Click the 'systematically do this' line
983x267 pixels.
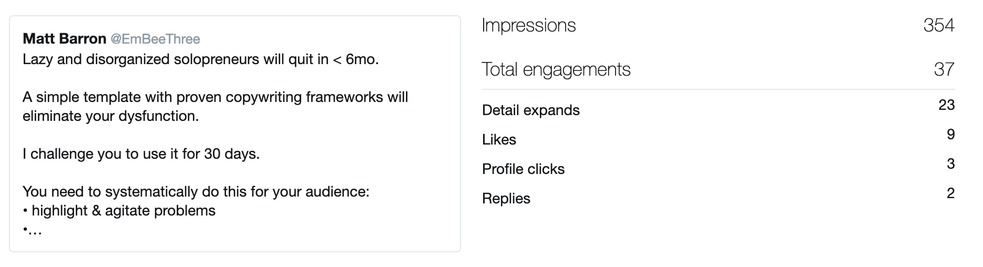click(196, 192)
